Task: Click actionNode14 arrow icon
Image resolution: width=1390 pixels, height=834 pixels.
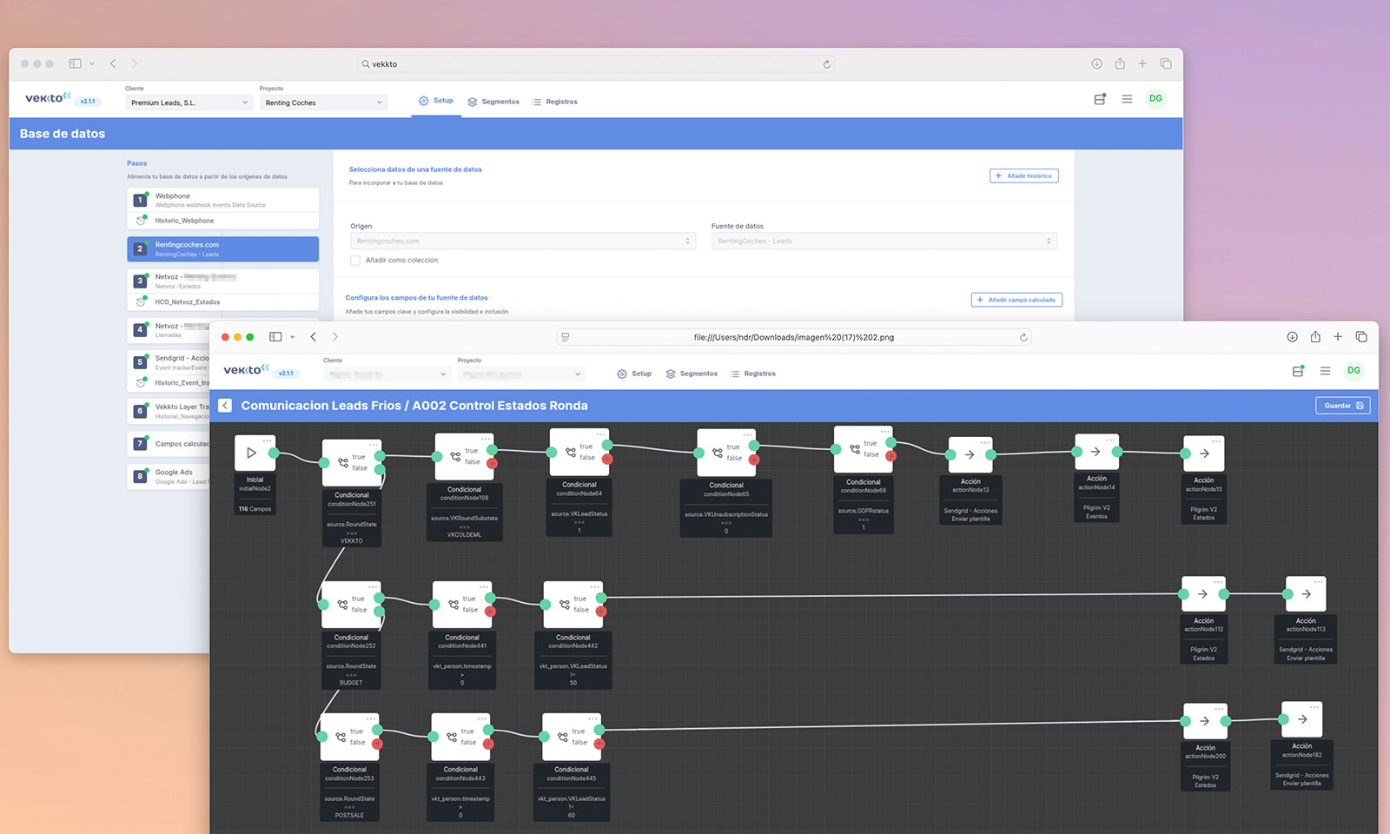Action: [1095, 452]
